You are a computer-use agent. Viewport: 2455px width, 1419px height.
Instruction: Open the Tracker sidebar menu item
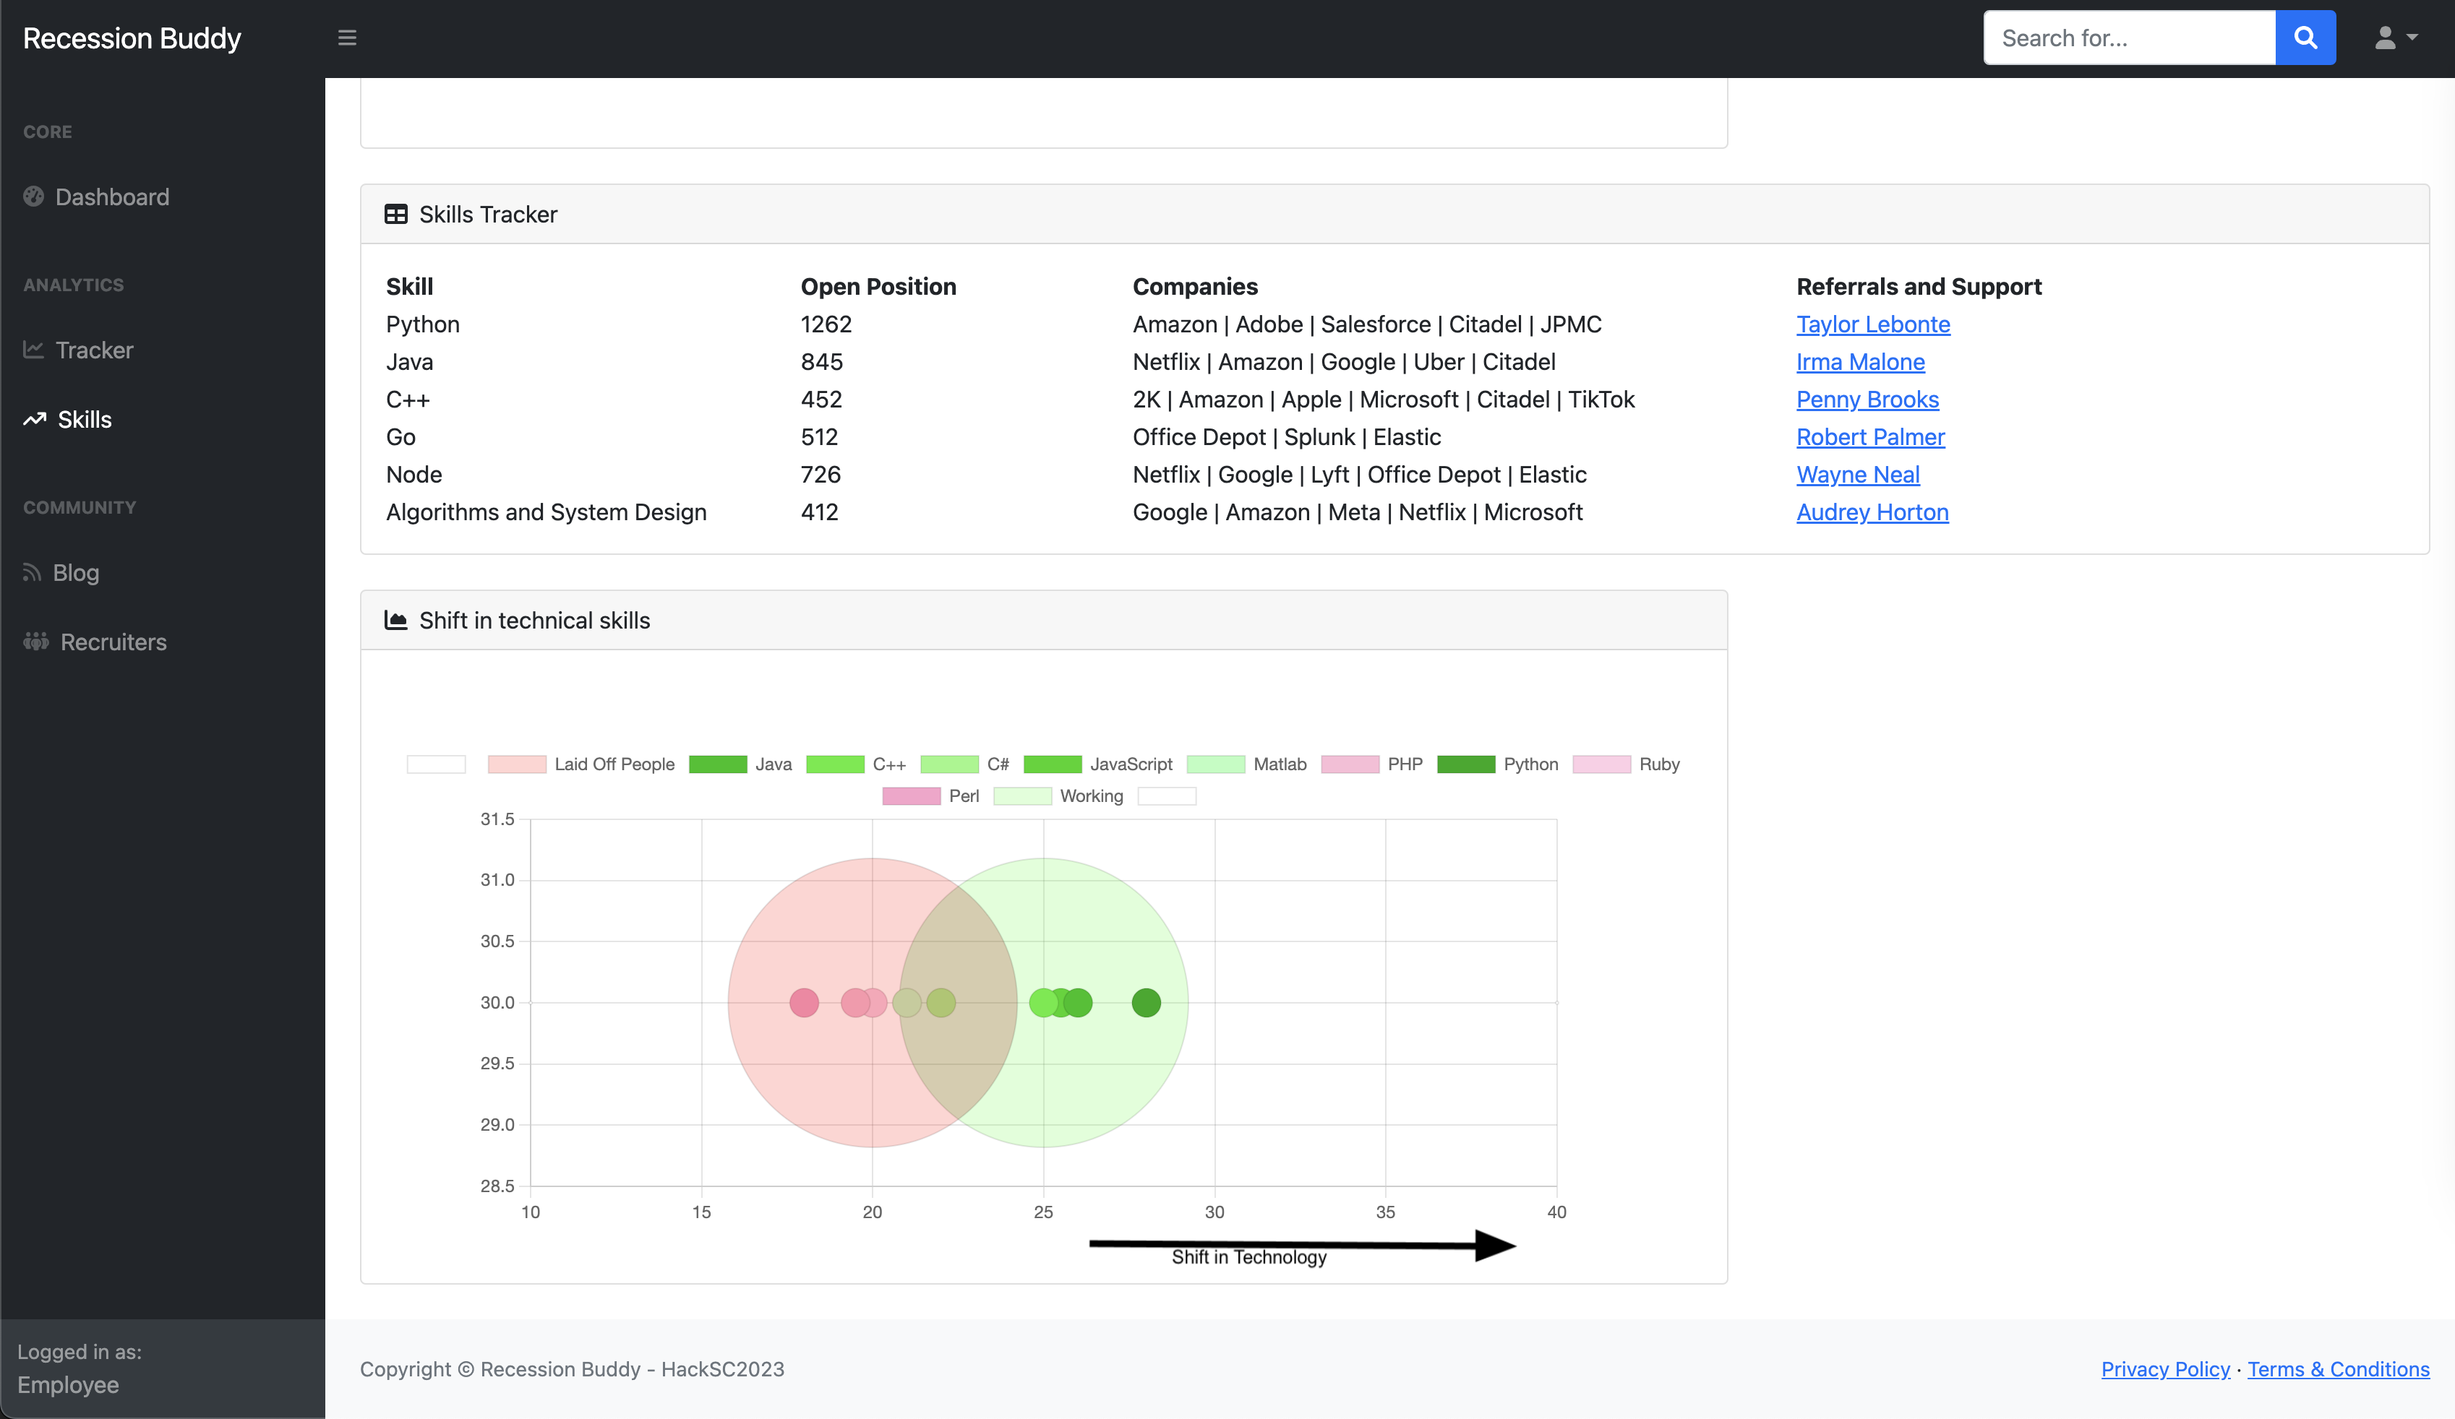(95, 350)
